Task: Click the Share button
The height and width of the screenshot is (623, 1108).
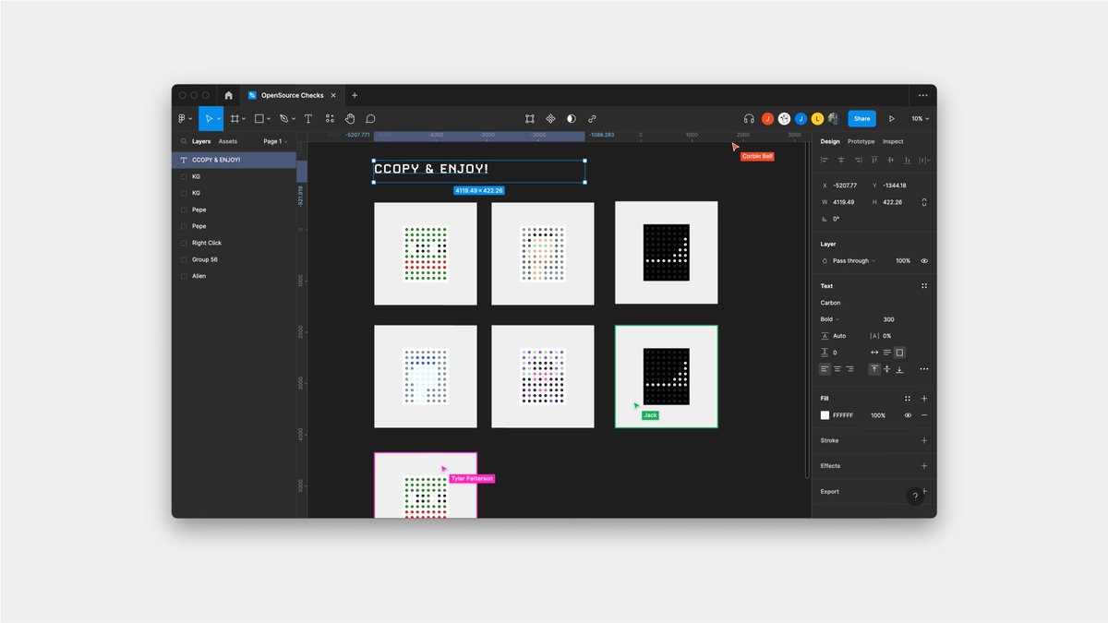Action: tap(861, 119)
